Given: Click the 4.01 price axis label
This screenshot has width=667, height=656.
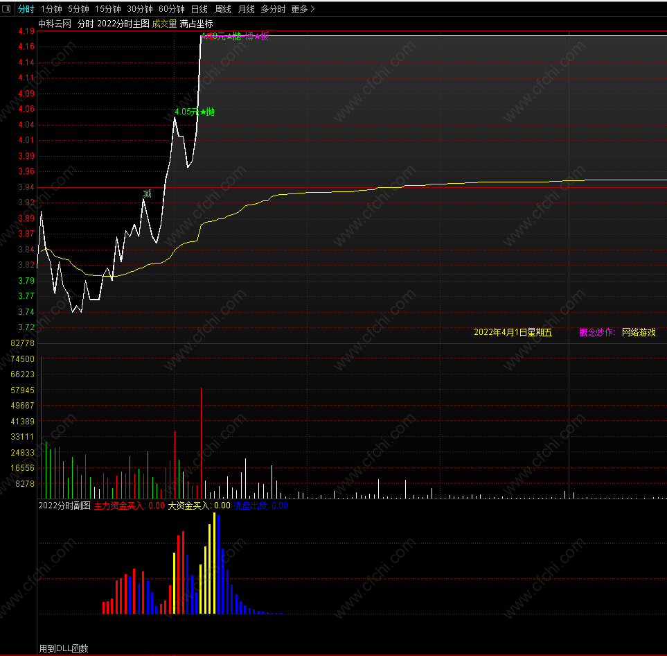Looking at the screenshot, I should 26,139.
